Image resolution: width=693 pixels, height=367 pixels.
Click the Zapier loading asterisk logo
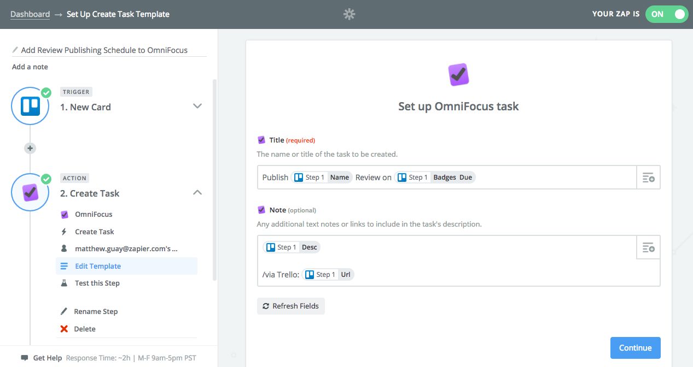[350, 14]
